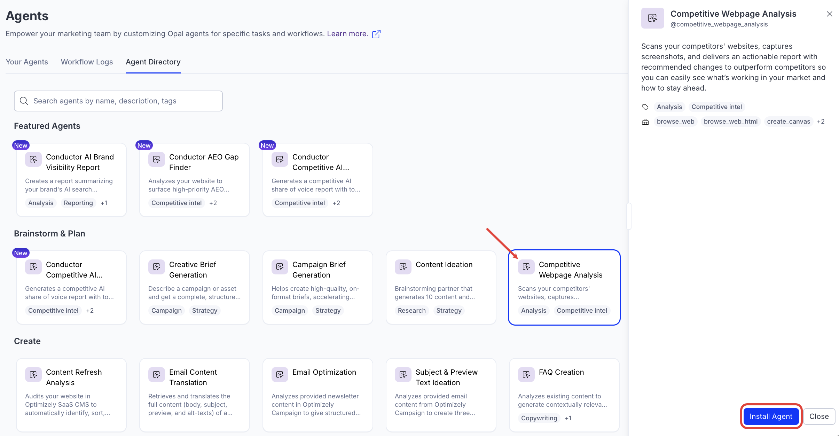Click the tools briefcase icon in details panel

pos(645,122)
